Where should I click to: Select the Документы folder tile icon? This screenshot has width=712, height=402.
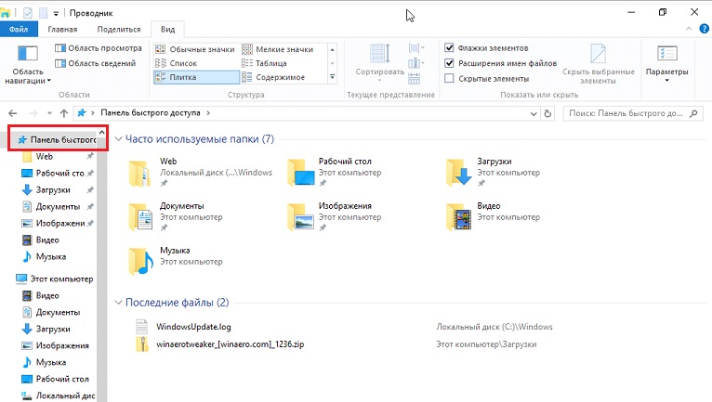140,217
